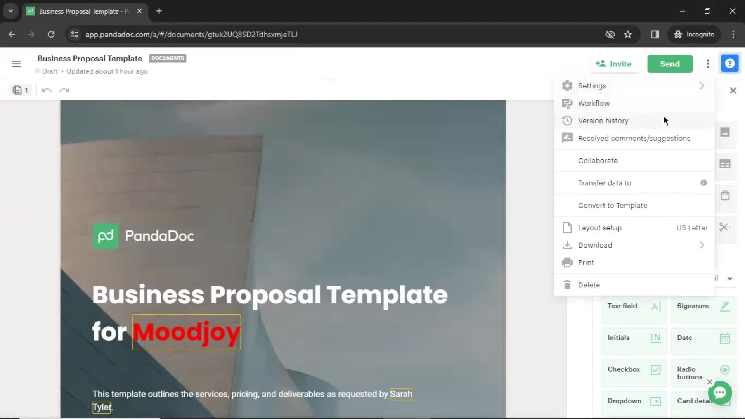Viewport: 745px width, 419px height.
Task: Click the Convert to Template option
Action: point(613,205)
